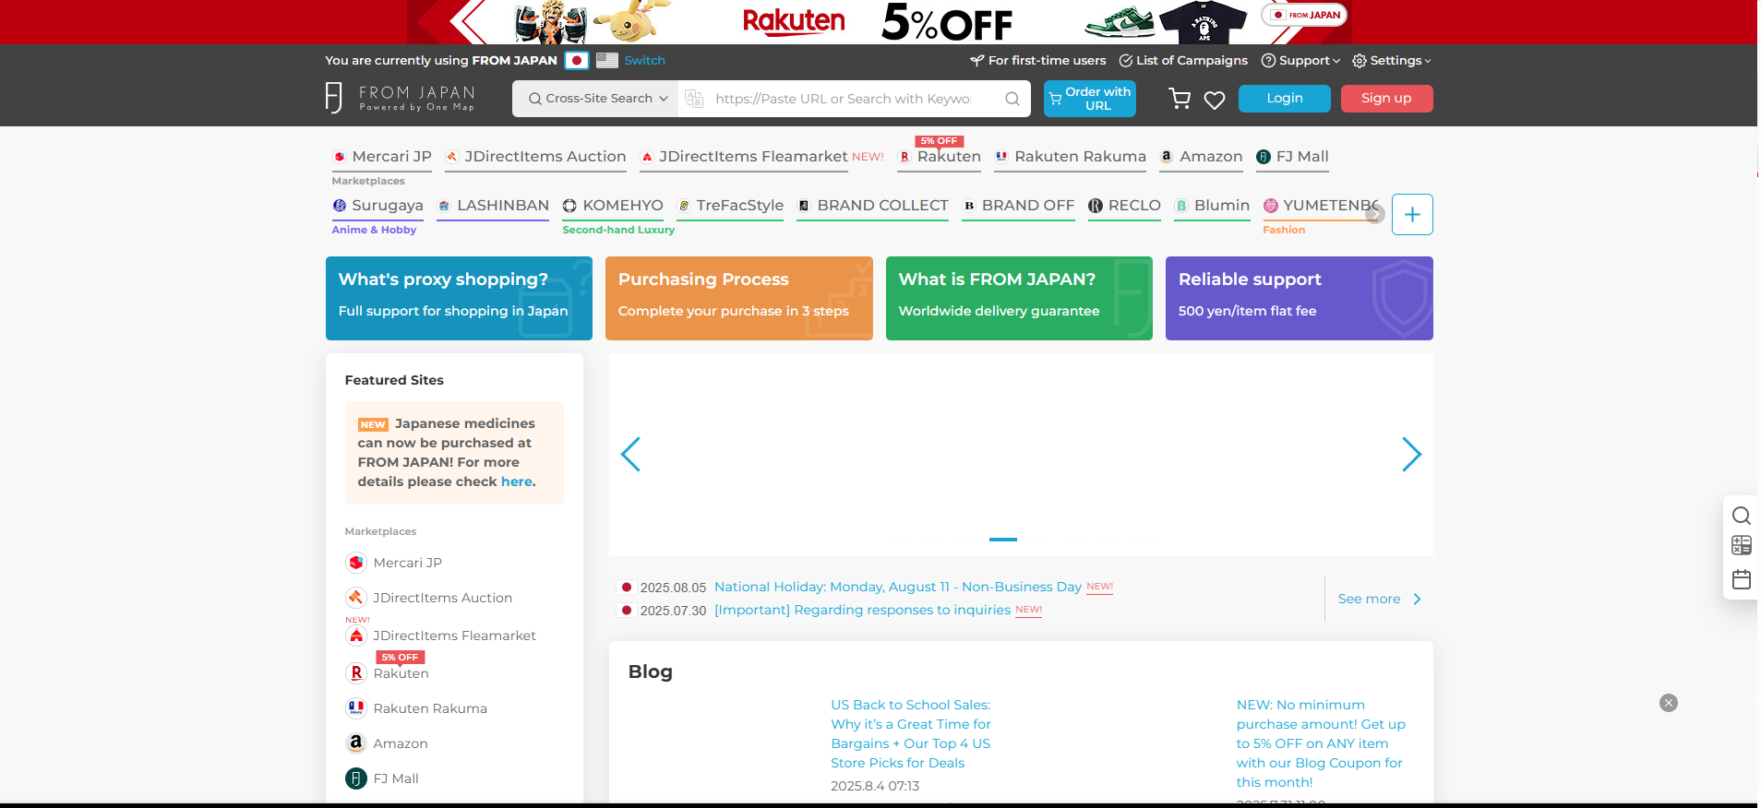Image resolution: width=1761 pixels, height=808 pixels.
Task: Open the floating calculator icon on right
Action: pyautogui.click(x=1741, y=545)
